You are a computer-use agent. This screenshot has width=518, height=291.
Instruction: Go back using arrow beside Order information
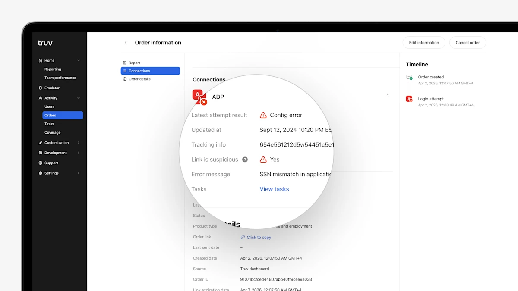[126, 43]
